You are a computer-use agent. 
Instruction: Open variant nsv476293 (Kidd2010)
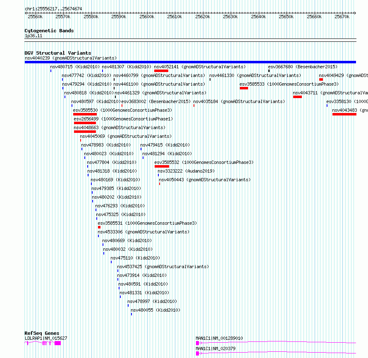pyautogui.click(x=120, y=206)
